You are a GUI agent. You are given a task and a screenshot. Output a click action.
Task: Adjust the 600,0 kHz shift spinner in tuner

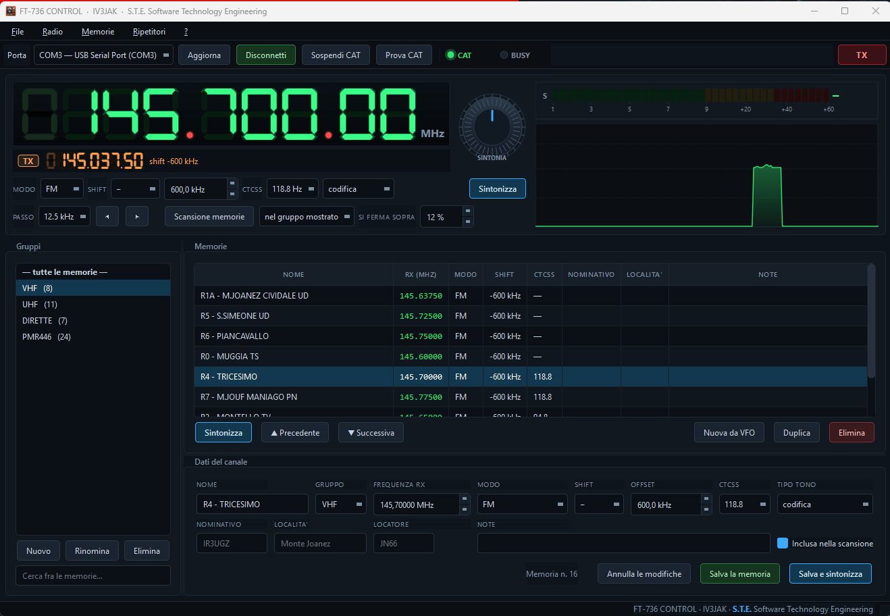[x=201, y=189]
